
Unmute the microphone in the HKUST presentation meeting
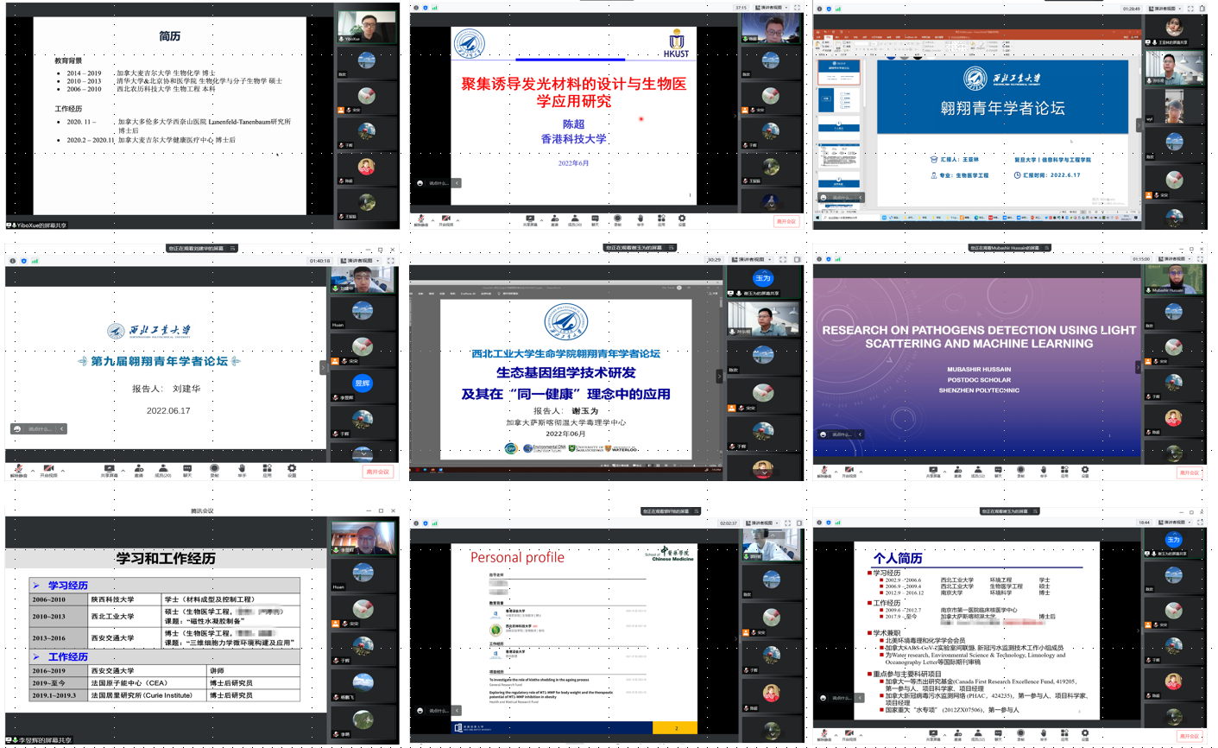tap(420, 219)
